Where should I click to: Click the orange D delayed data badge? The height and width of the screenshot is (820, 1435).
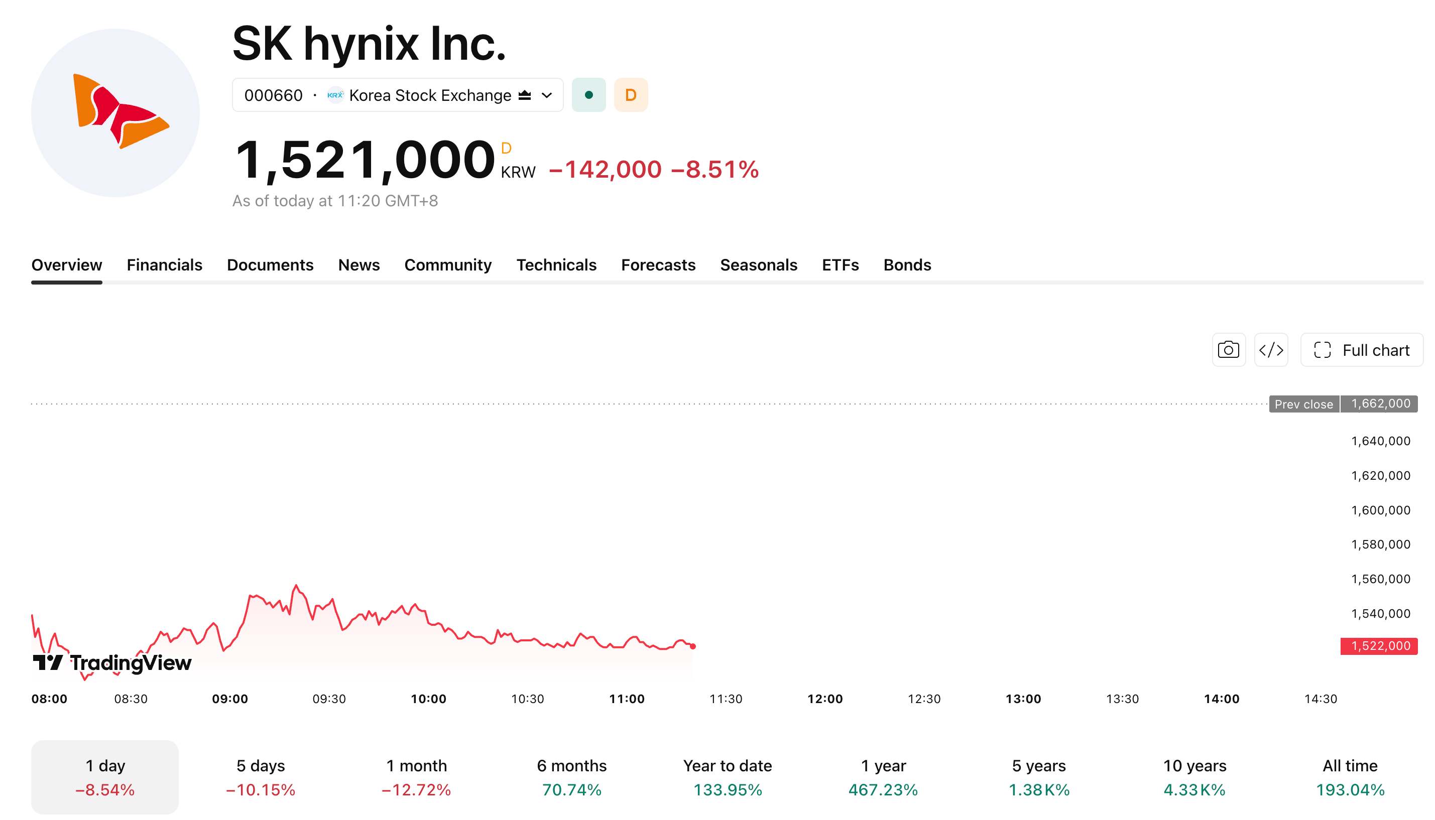tap(631, 95)
